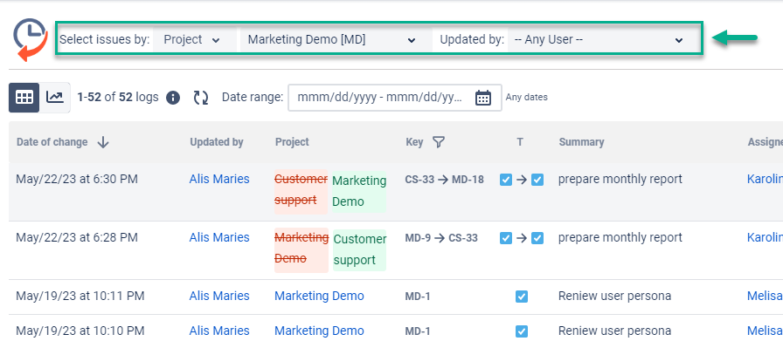This screenshot has height=348, width=783.
Task: Click the task type checkbox in the 10:10 PM row
Action: point(522,331)
